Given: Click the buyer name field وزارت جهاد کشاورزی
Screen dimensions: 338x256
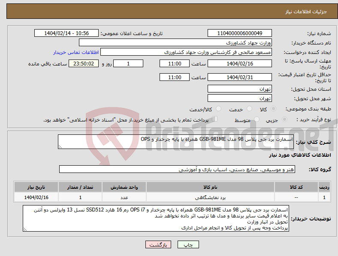Looking at the screenshot, I should 175,42.
